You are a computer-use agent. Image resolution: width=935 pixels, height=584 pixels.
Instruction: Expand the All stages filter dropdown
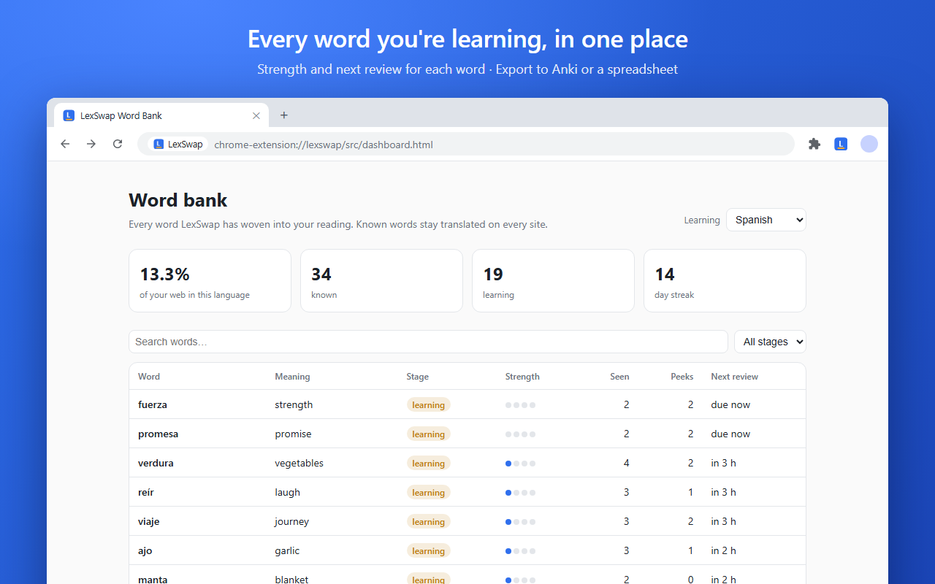coord(770,342)
